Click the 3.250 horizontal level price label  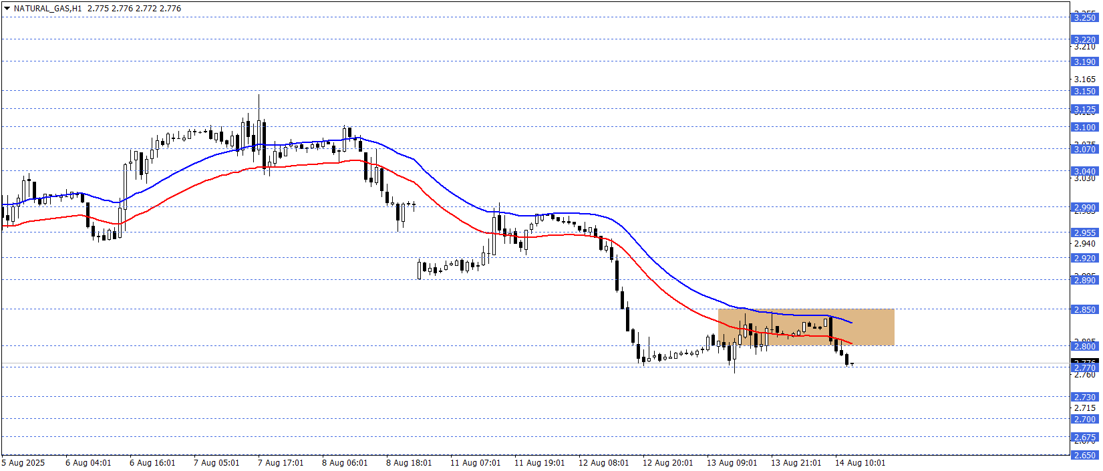coord(1084,17)
